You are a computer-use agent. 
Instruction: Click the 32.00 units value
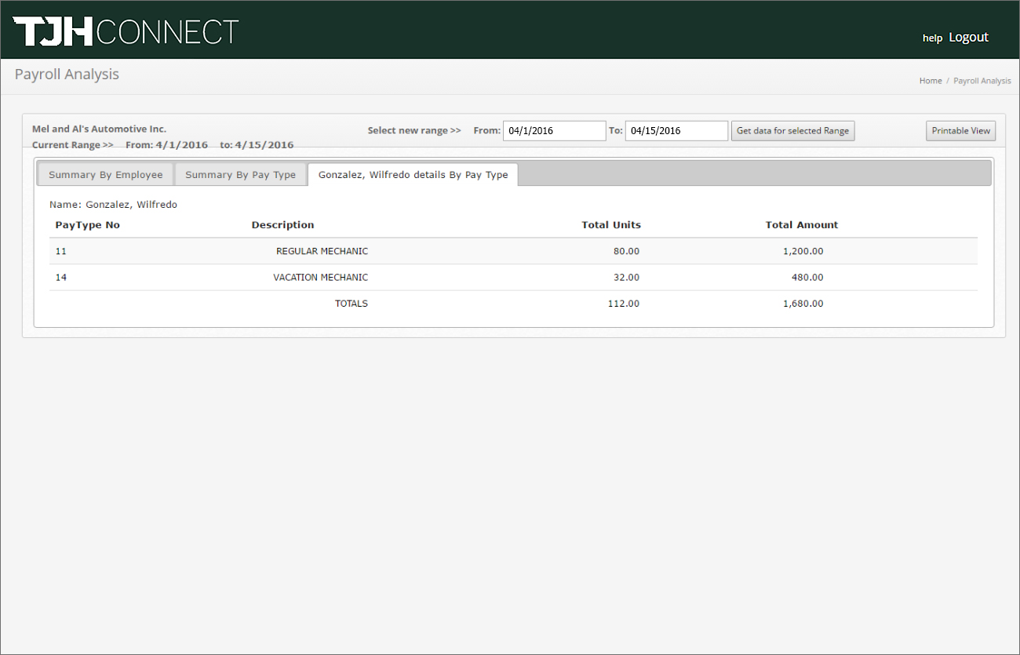626,278
